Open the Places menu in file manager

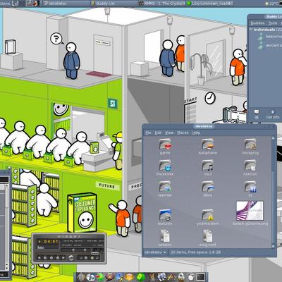point(183,133)
